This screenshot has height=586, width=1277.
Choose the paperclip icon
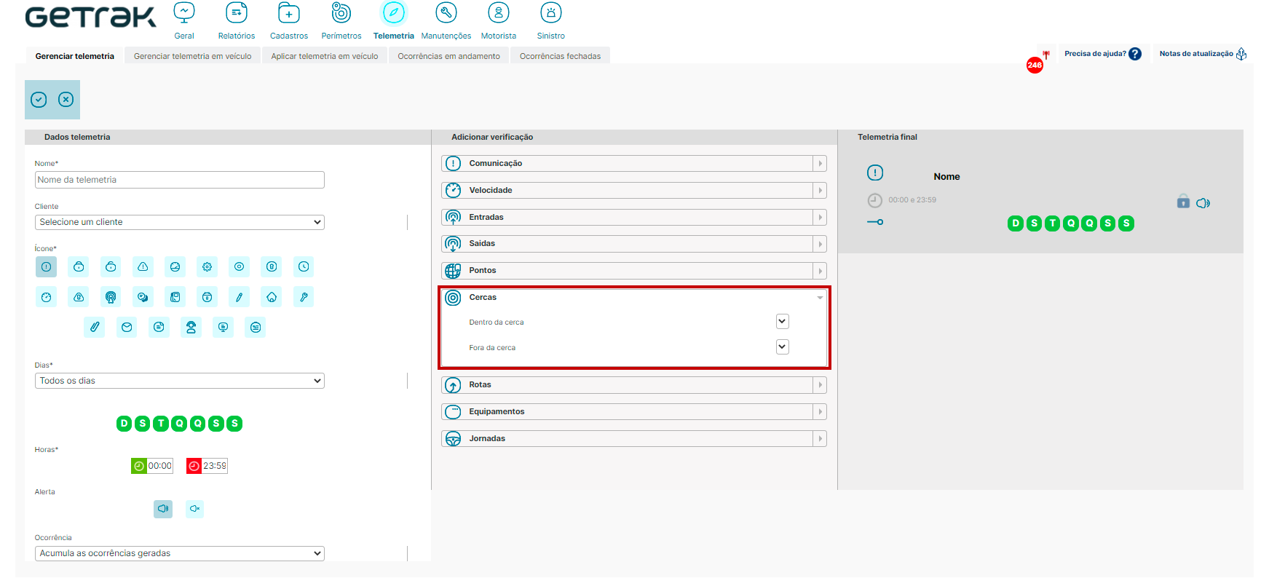[x=95, y=328]
